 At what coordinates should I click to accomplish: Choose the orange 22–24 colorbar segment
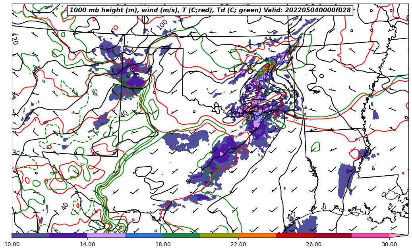pyautogui.click(x=257, y=235)
